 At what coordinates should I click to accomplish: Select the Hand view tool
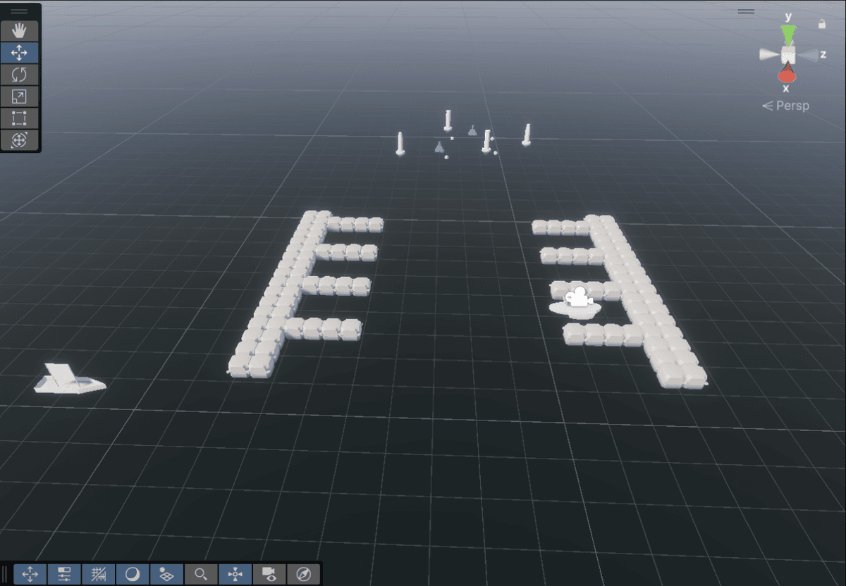20,30
